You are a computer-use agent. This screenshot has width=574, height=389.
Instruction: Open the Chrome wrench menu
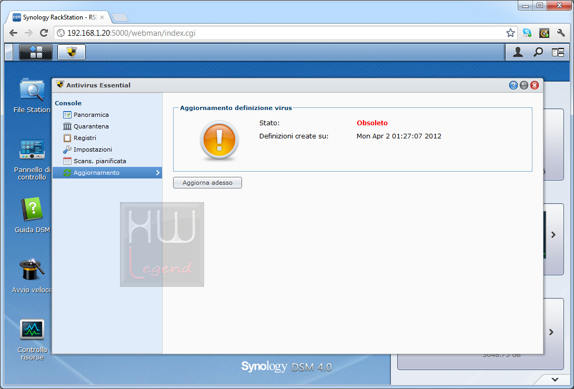pos(561,33)
